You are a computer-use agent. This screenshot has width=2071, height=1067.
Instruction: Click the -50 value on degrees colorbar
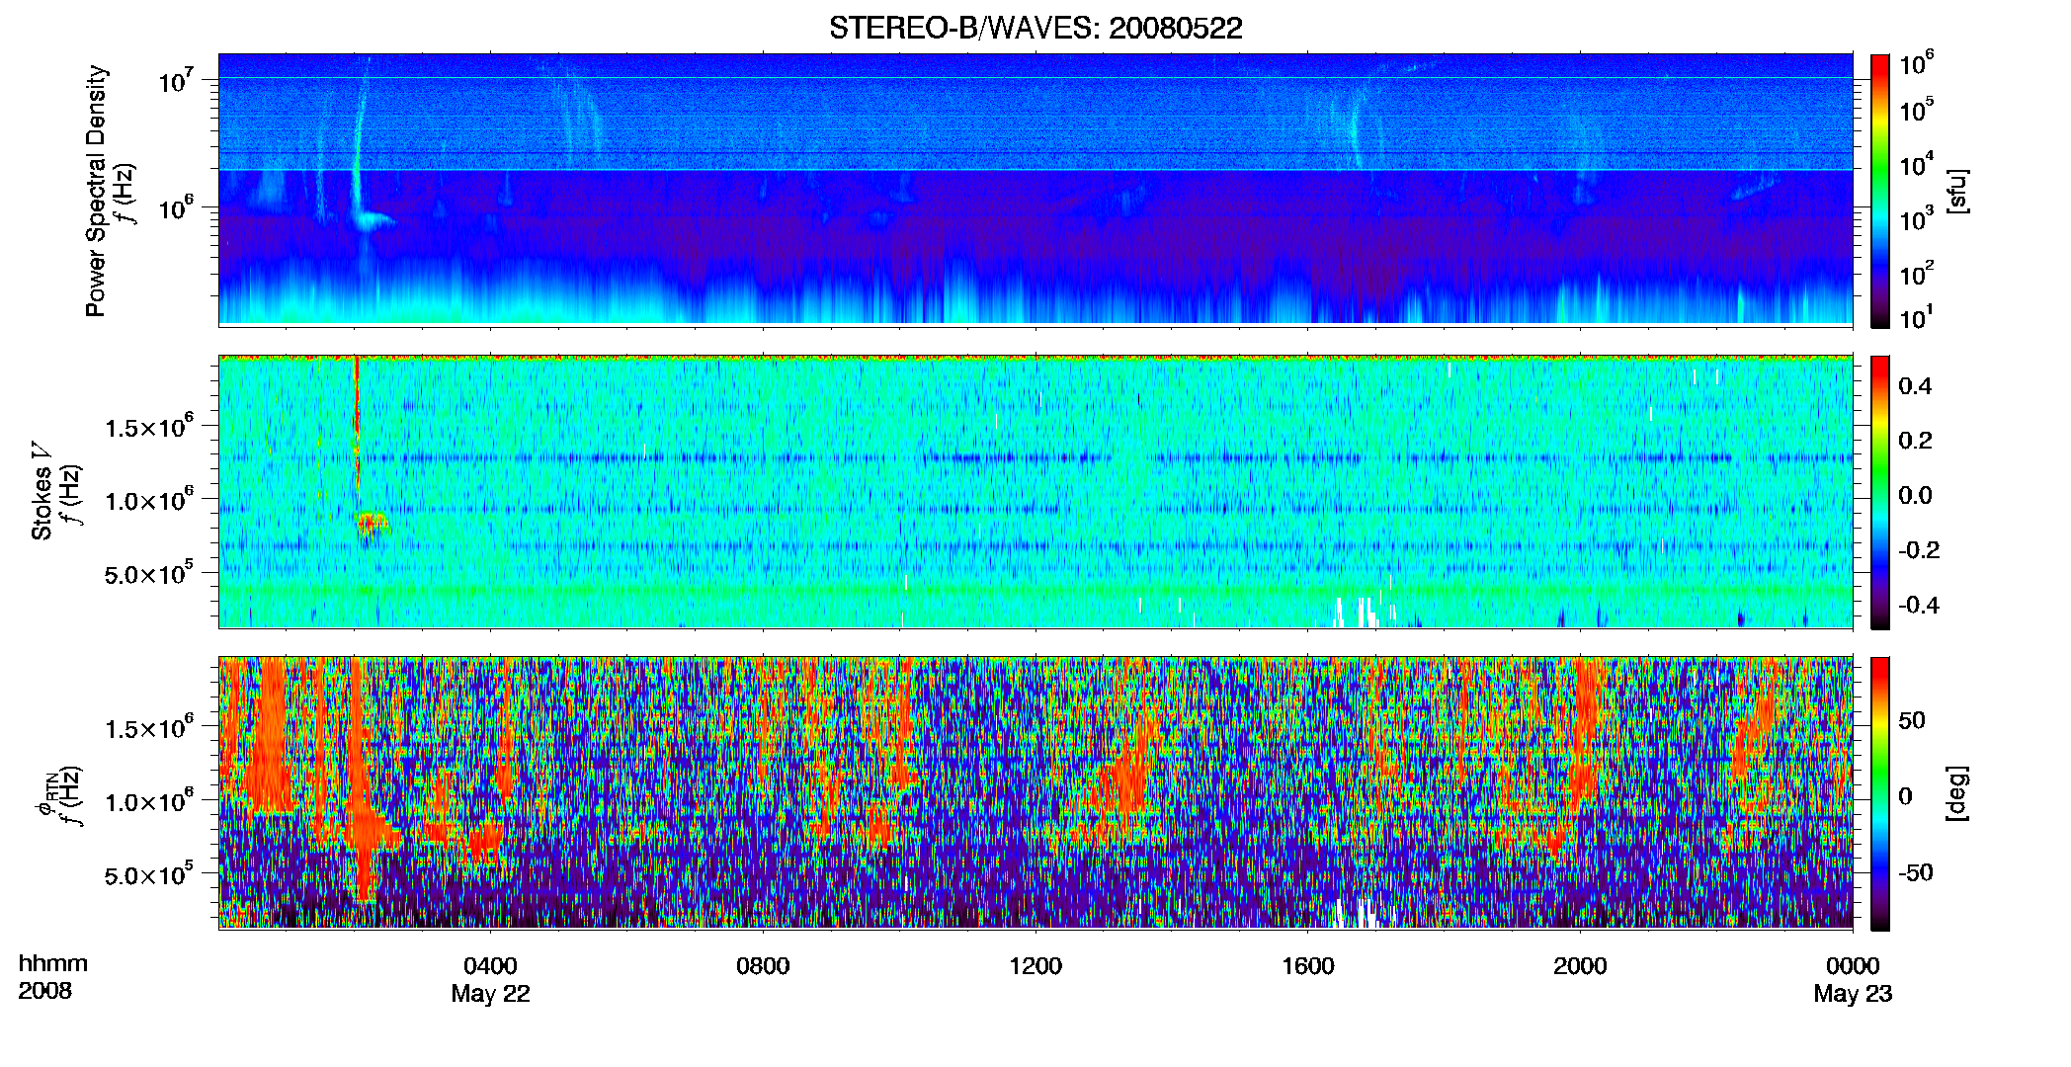tap(1916, 873)
